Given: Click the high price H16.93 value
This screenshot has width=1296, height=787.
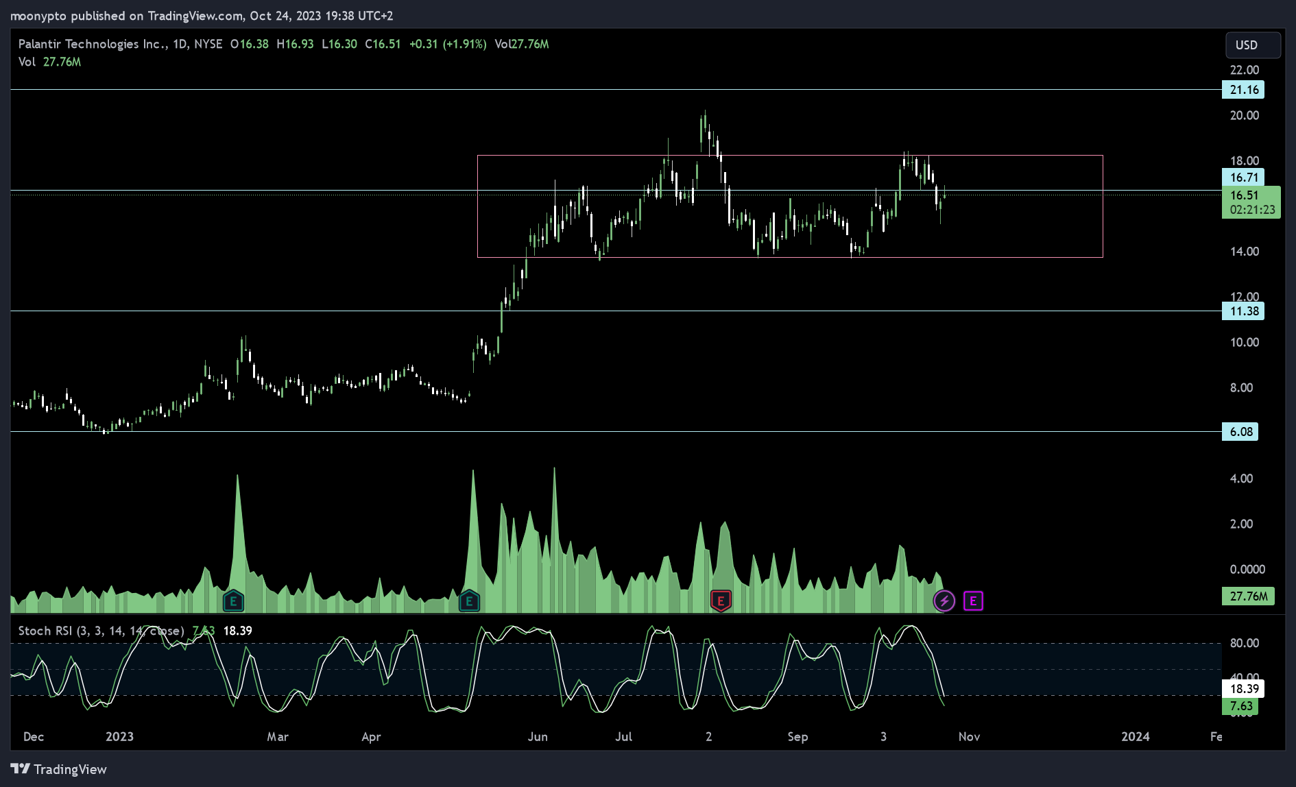Looking at the screenshot, I should point(295,44).
